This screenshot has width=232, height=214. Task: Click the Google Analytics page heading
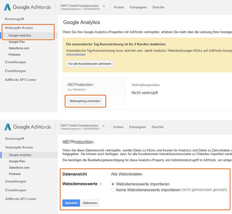[x=82, y=22]
